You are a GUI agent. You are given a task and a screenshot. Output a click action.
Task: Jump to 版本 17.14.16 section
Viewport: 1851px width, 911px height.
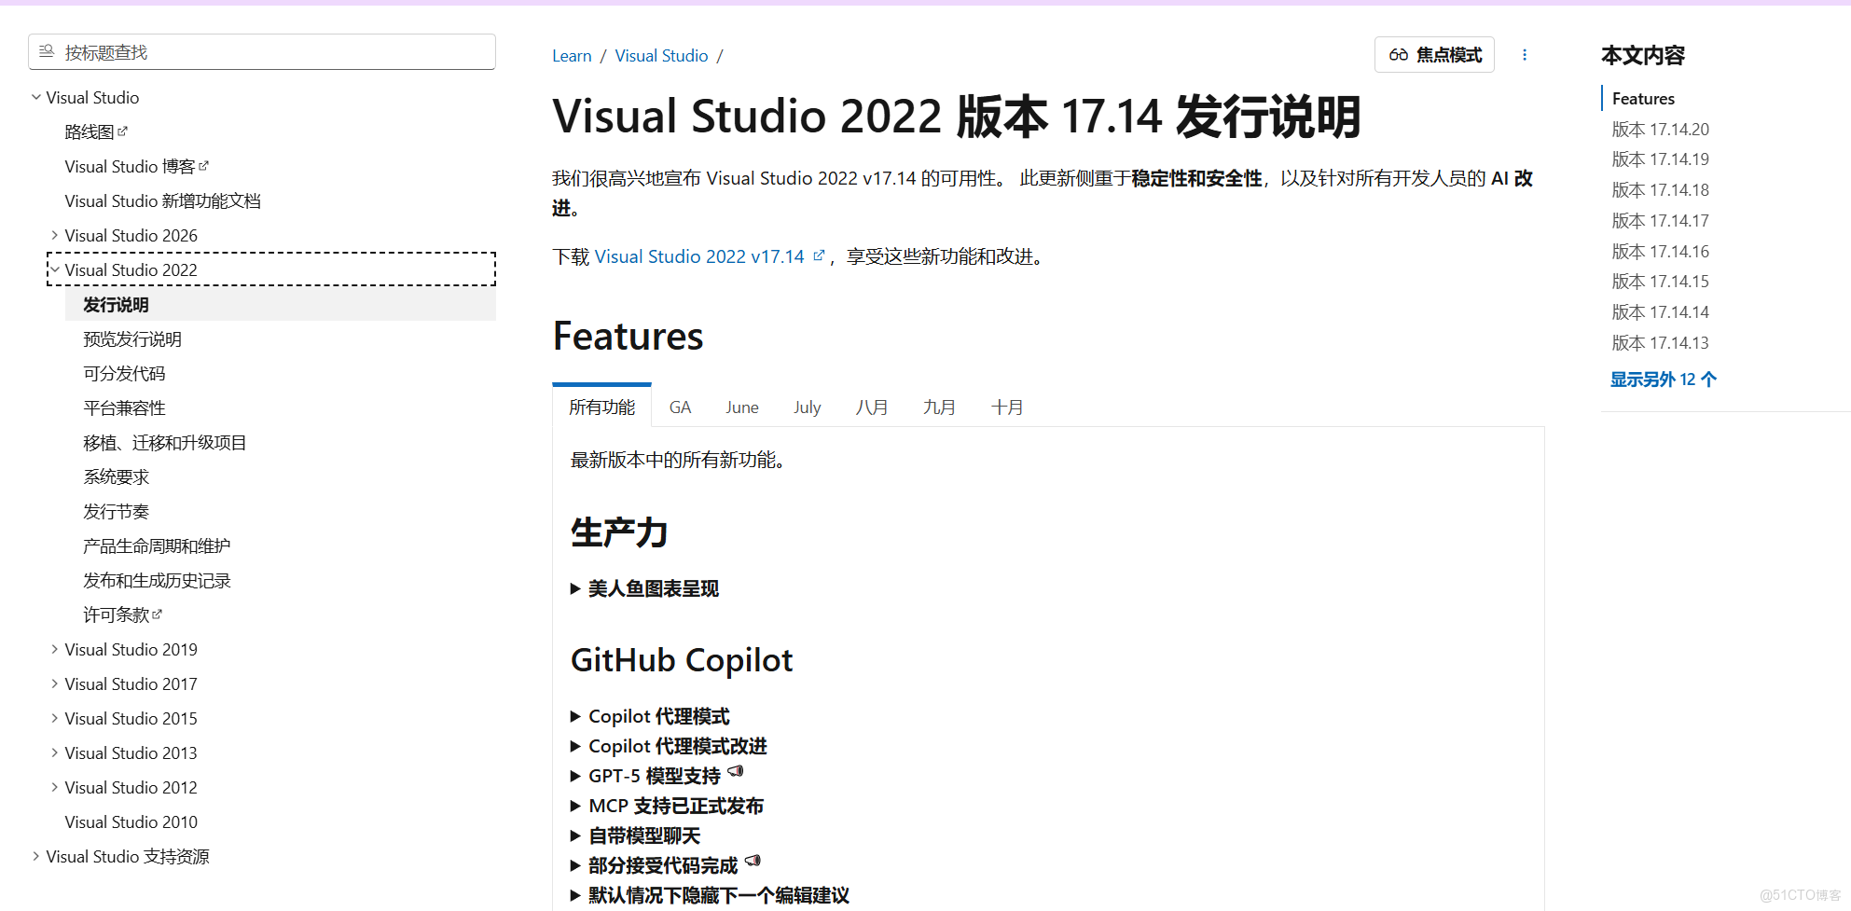pos(1660,251)
